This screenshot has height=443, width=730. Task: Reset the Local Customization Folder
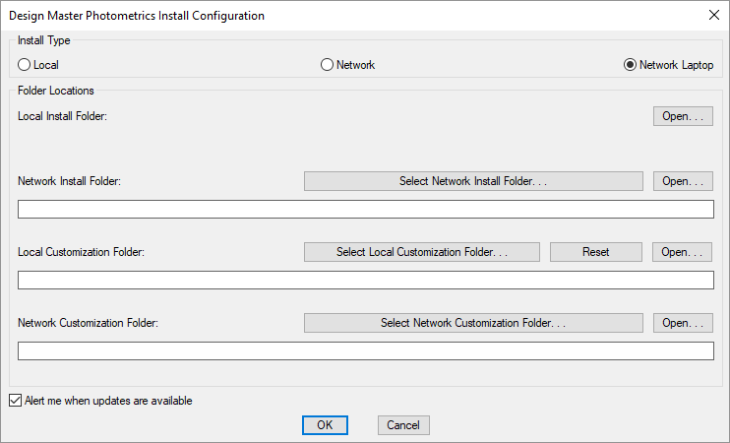point(596,252)
